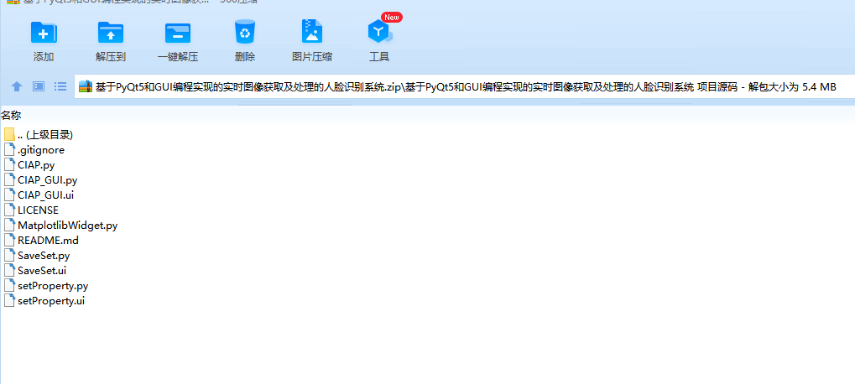Select the CIAP_GUI.py file

pyautogui.click(x=48, y=179)
